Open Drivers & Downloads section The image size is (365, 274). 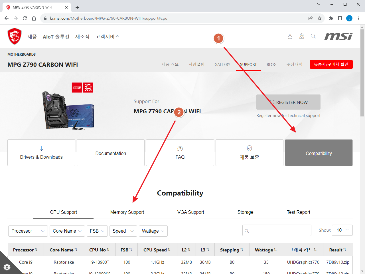click(x=41, y=153)
